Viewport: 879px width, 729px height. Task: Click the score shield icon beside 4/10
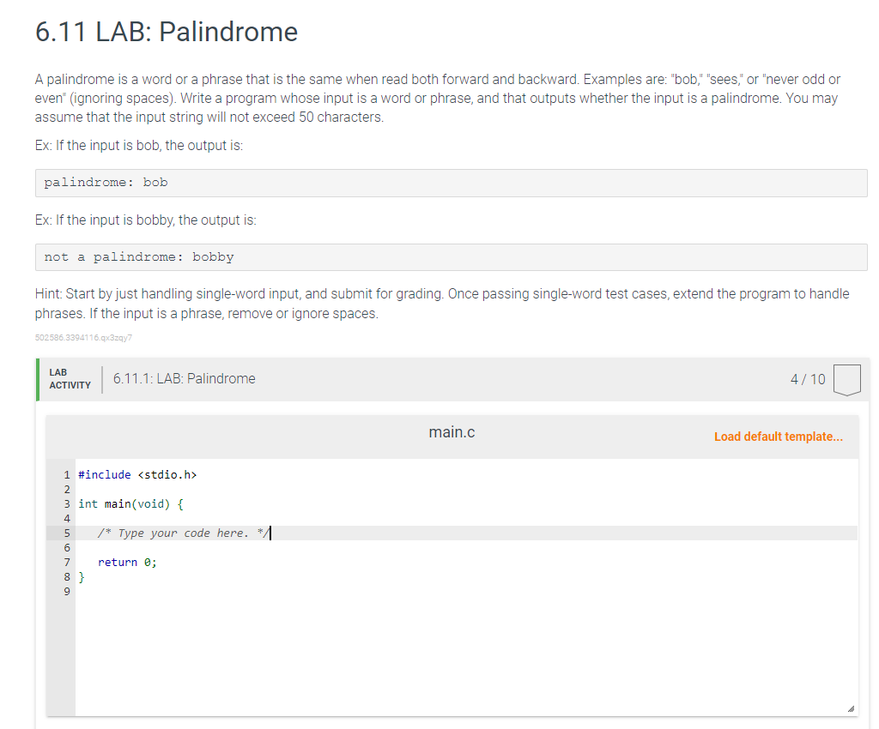point(846,379)
